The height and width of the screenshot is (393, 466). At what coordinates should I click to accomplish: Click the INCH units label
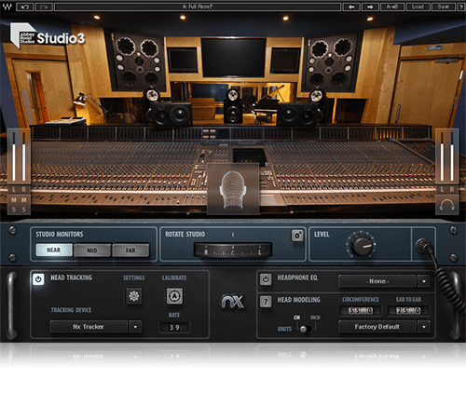click(x=315, y=318)
